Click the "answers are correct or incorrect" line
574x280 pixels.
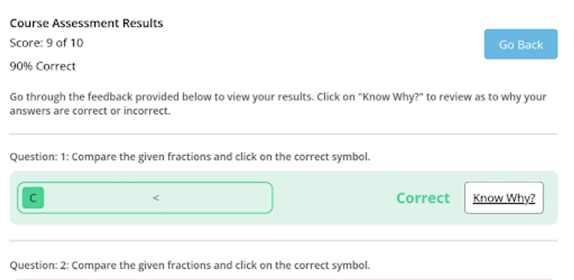coord(90,111)
